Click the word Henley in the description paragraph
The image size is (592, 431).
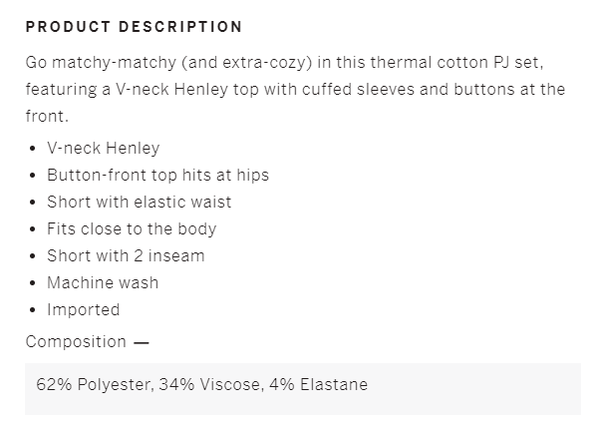tap(201, 90)
